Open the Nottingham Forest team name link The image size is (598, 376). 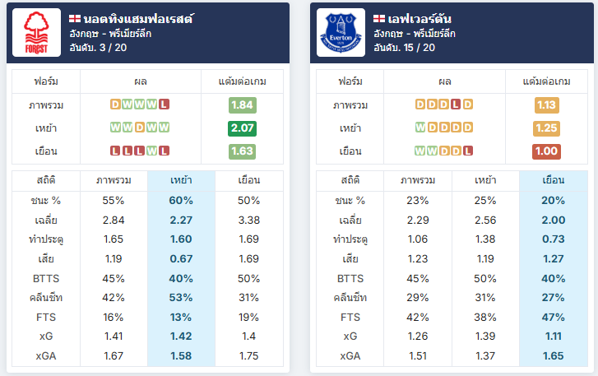138,19
